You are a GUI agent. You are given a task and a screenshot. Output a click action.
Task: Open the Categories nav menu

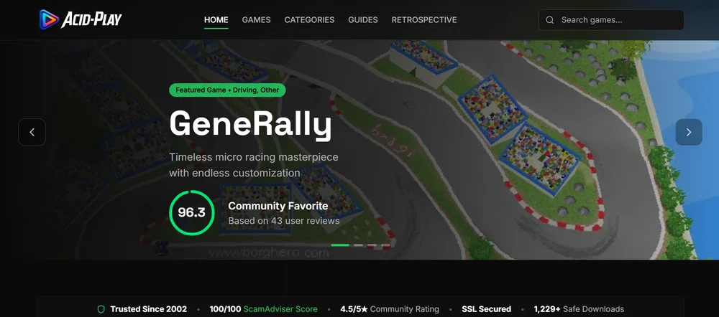click(309, 20)
